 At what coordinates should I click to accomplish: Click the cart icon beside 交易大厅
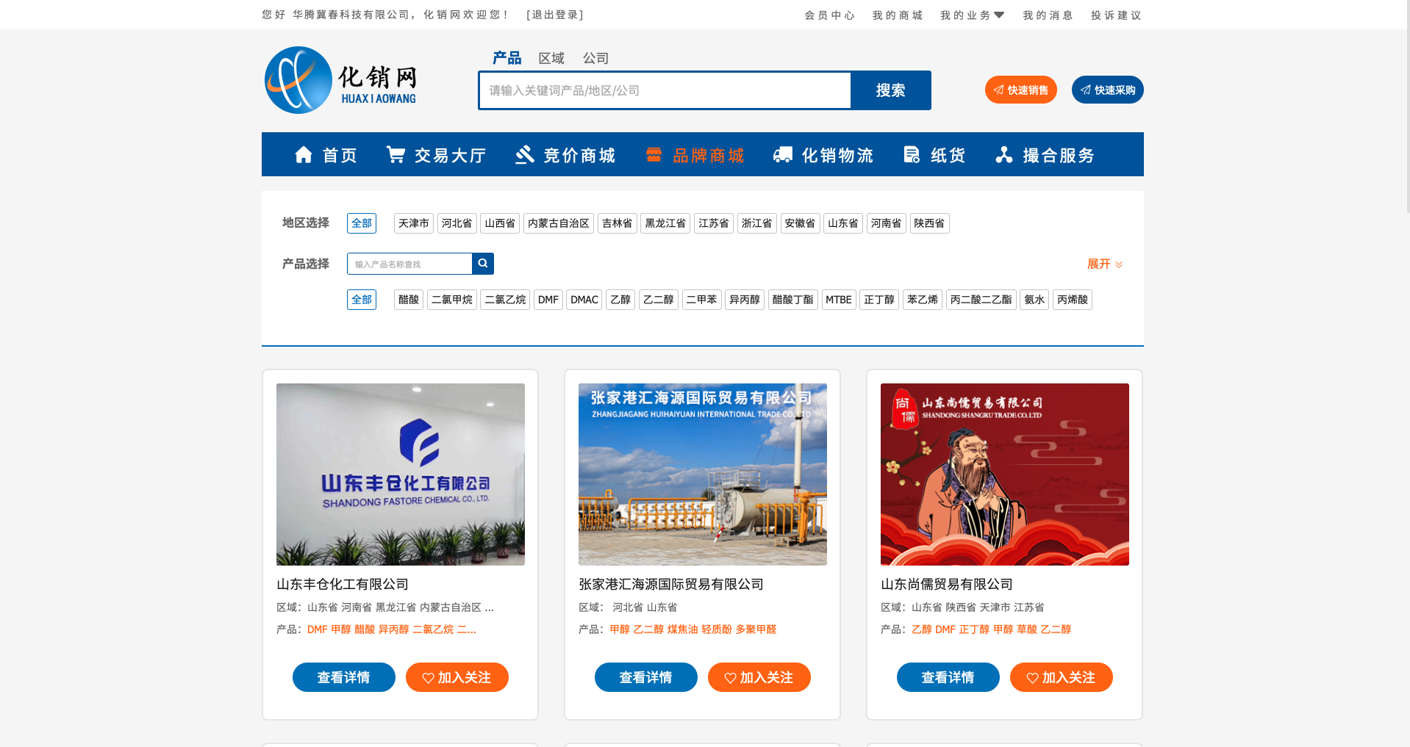[396, 155]
